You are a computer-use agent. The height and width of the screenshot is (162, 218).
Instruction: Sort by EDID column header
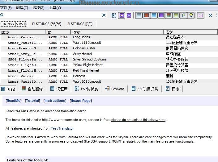pyautogui.click(x=23, y=32)
